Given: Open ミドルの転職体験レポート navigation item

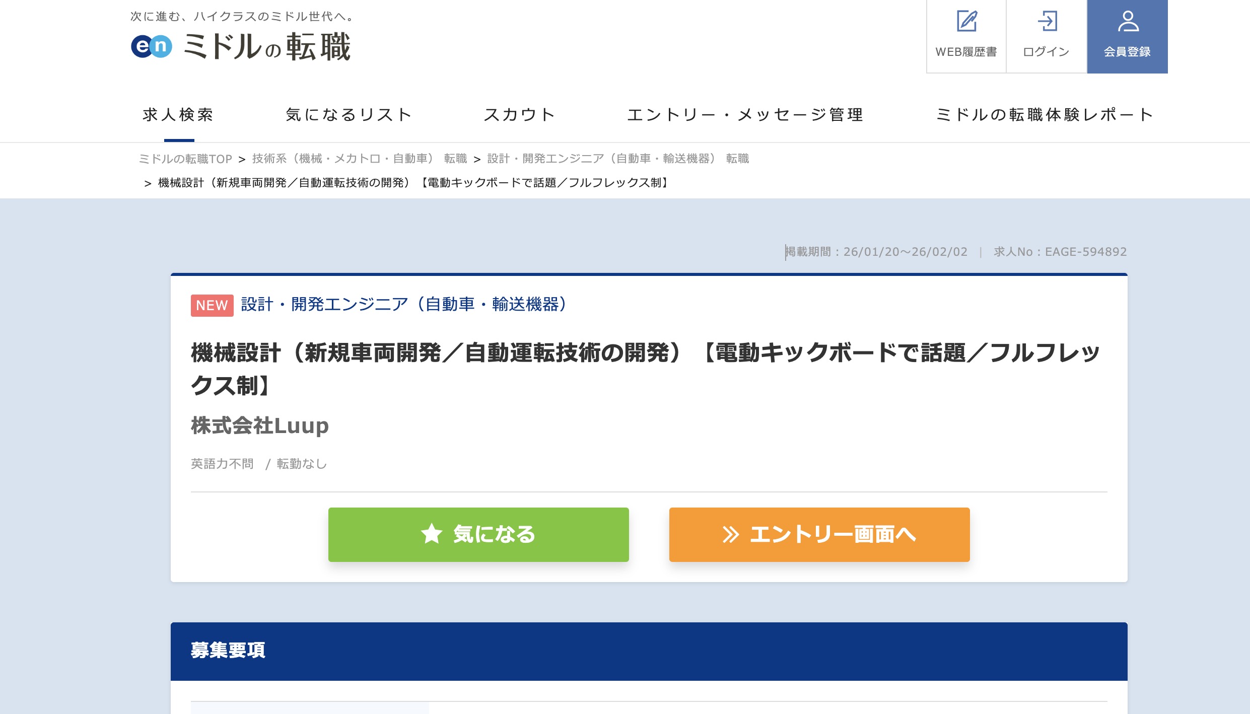Looking at the screenshot, I should [x=1045, y=115].
